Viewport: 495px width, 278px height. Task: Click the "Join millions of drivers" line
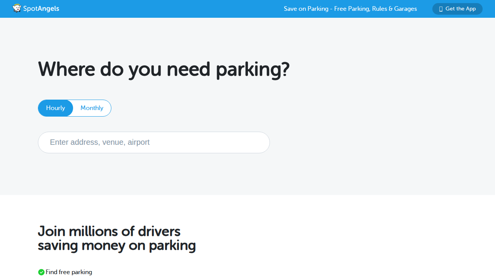109,231
